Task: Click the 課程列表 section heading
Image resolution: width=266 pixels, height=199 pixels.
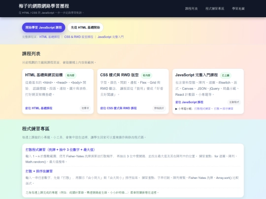Action: (x=31, y=54)
